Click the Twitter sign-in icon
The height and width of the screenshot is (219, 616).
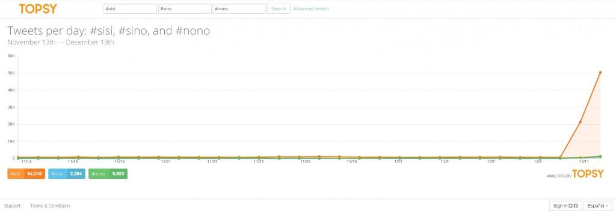tap(571, 206)
